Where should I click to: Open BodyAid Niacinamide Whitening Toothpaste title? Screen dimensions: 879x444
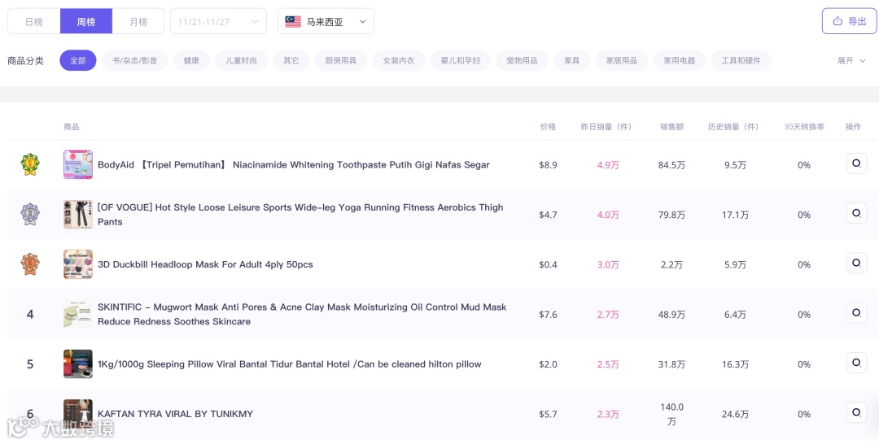pos(293,164)
